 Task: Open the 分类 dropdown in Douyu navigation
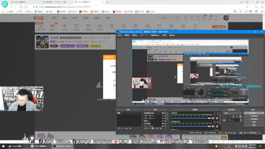[75, 18]
